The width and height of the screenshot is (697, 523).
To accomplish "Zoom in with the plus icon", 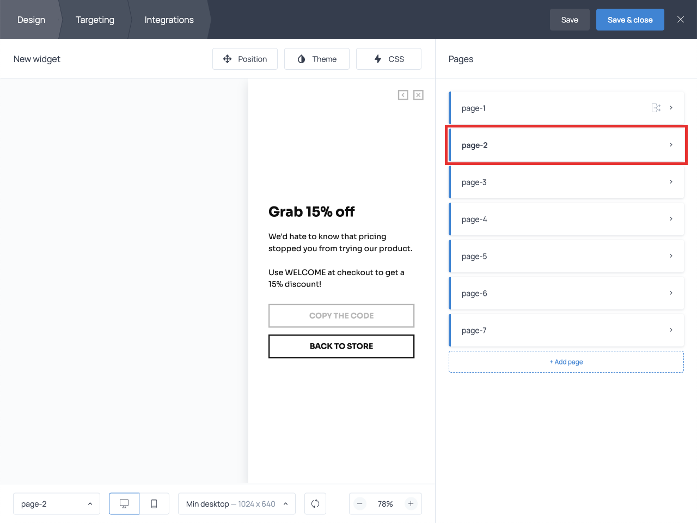I will point(411,504).
